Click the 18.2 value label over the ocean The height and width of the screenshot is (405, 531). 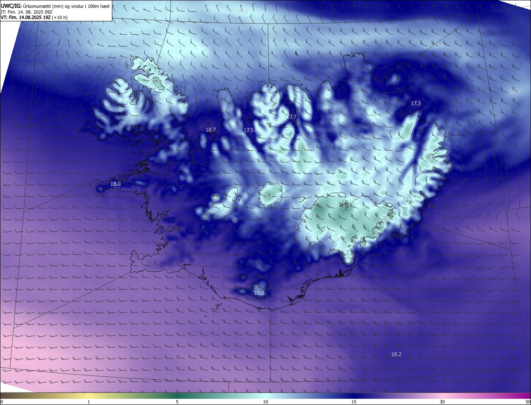pyautogui.click(x=396, y=354)
